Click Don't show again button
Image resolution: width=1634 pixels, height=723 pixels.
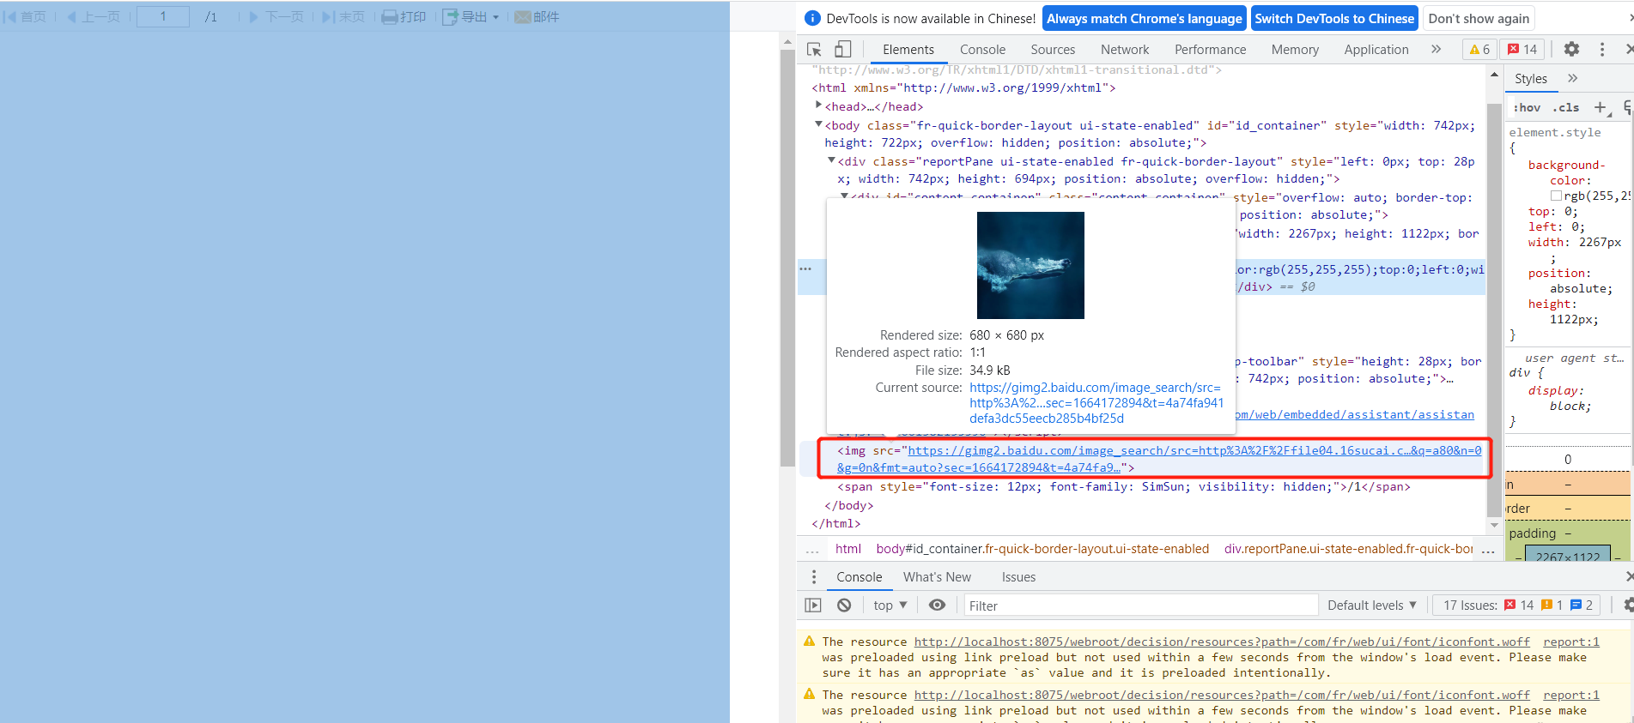click(x=1478, y=18)
